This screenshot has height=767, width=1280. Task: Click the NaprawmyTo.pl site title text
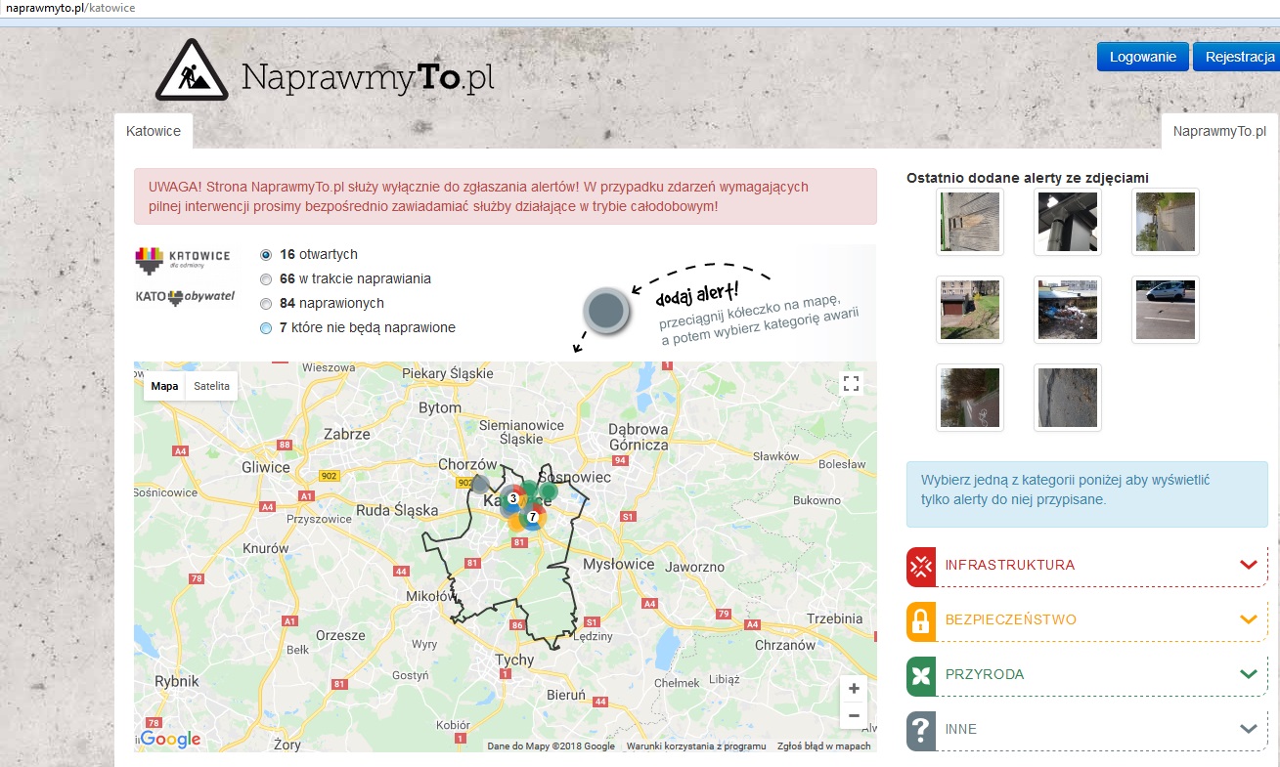point(368,76)
